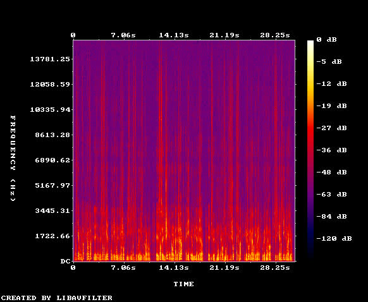This screenshot has width=368, height=302.
Task: Click the 3445.31 frequency label
Action: (x=52, y=211)
